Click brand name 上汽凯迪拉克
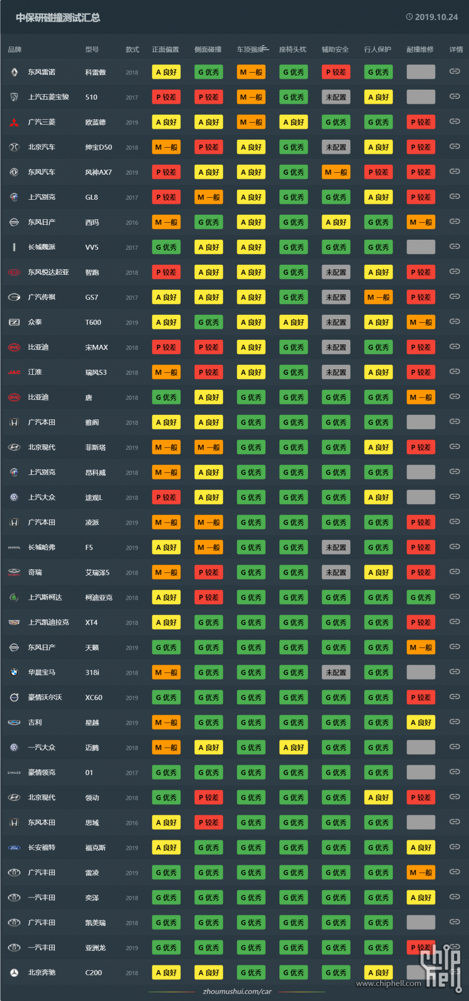 [49, 623]
